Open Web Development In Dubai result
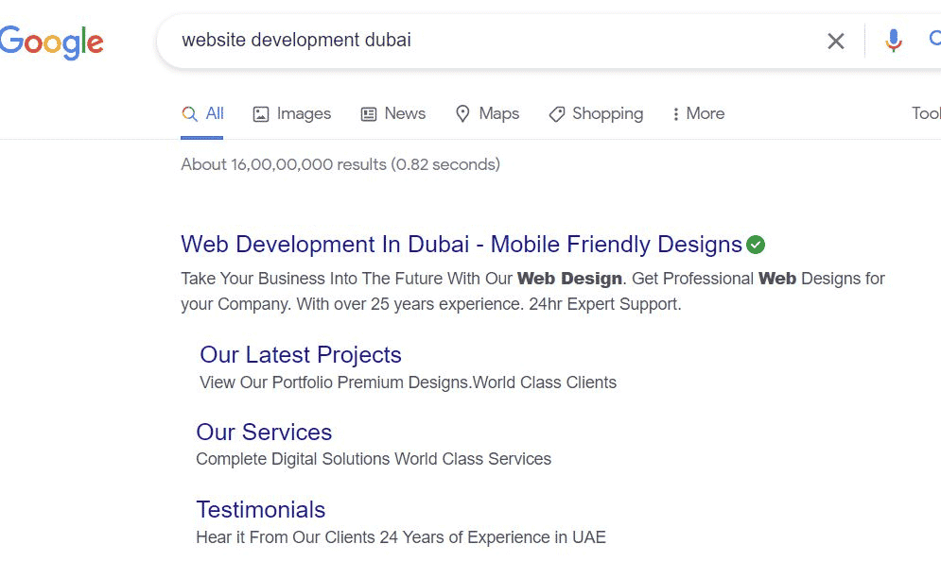The height and width of the screenshot is (561, 941). (462, 245)
